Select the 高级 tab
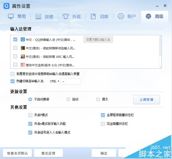This screenshot has width=172, height=159. pyautogui.click(x=154, y=16)
